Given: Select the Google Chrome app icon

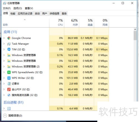Looking at the screenshot, I should tap(9, 38).
